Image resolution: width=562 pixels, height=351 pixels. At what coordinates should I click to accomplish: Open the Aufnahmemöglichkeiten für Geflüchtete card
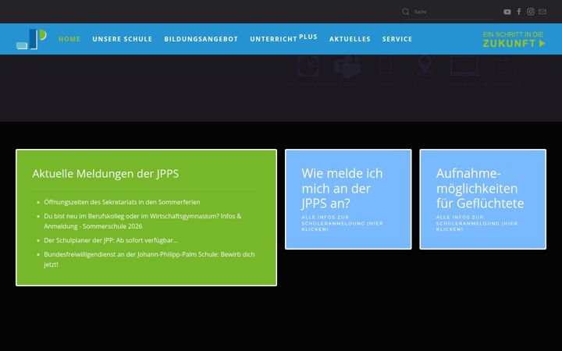483,199
